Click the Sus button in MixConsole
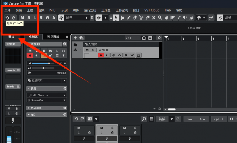Screen dimensions: 237x143 point(190,119)
